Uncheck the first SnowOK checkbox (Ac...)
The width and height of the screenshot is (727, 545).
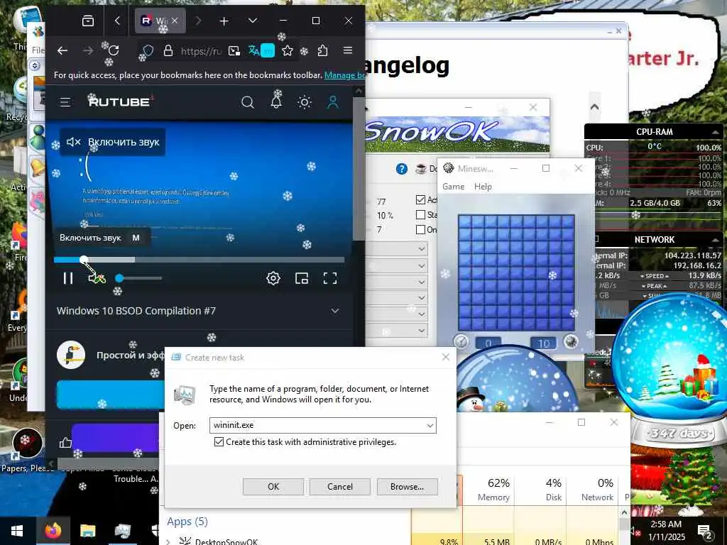coord(420,199)
